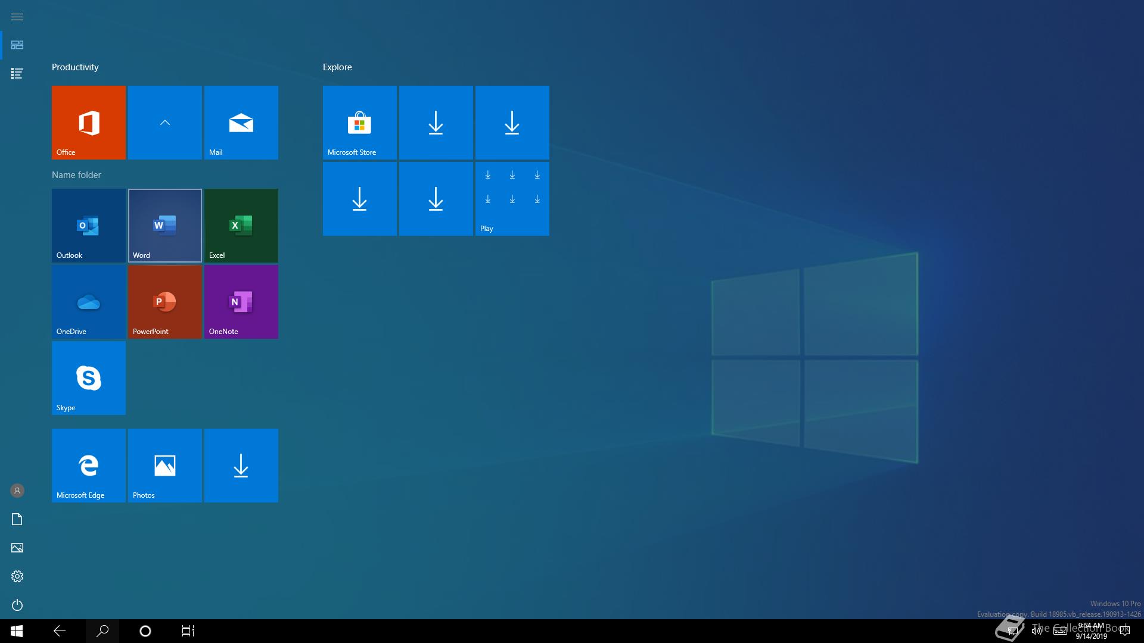Launch the Skype tile
1144x643 pixels.
(x=88, y=378)
